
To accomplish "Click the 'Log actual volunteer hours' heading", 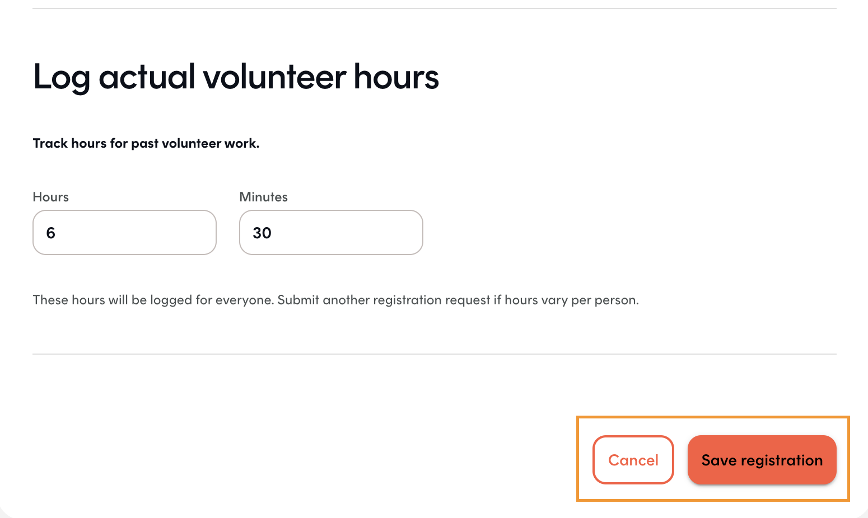I will (236, 77).
